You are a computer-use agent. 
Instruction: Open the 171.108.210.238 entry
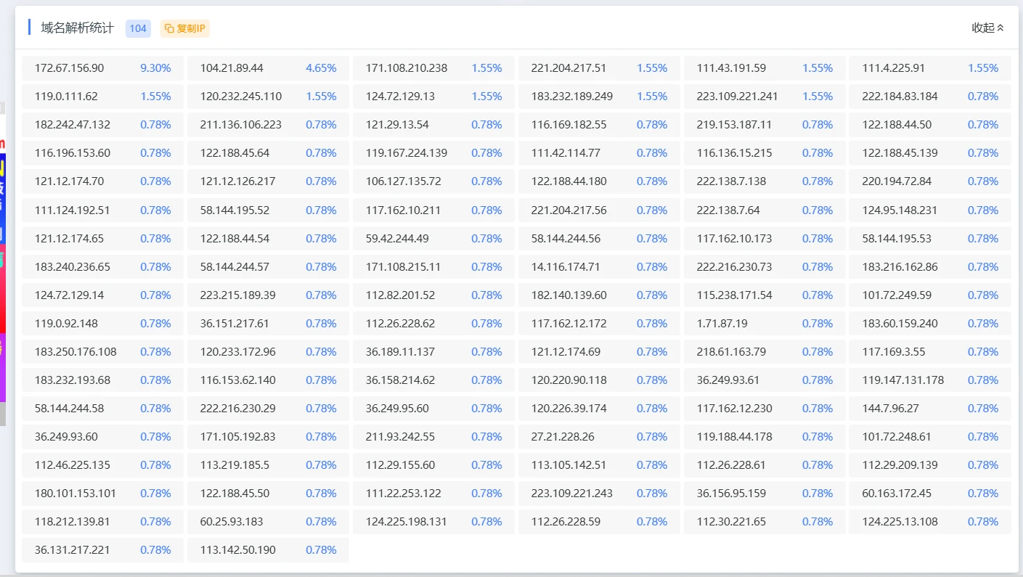coord(407,68)
